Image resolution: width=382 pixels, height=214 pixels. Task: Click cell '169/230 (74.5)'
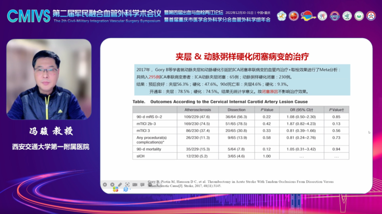[197, 124]
